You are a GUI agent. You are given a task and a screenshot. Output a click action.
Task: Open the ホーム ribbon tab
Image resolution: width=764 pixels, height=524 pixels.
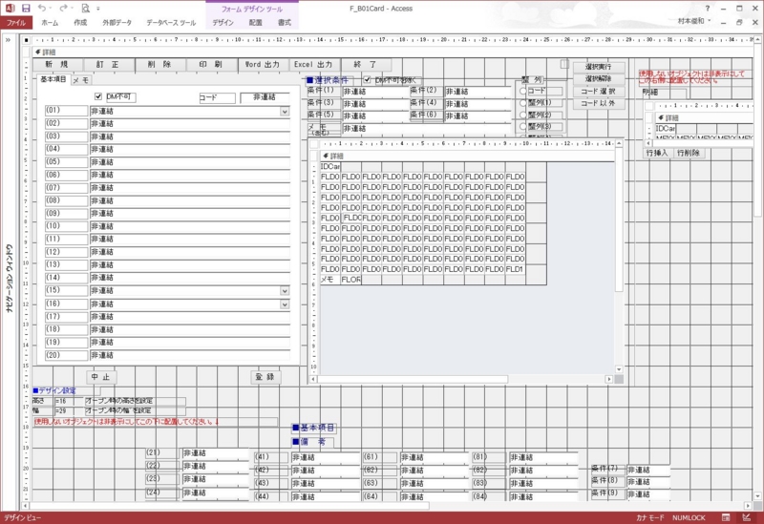pos(50,22)
